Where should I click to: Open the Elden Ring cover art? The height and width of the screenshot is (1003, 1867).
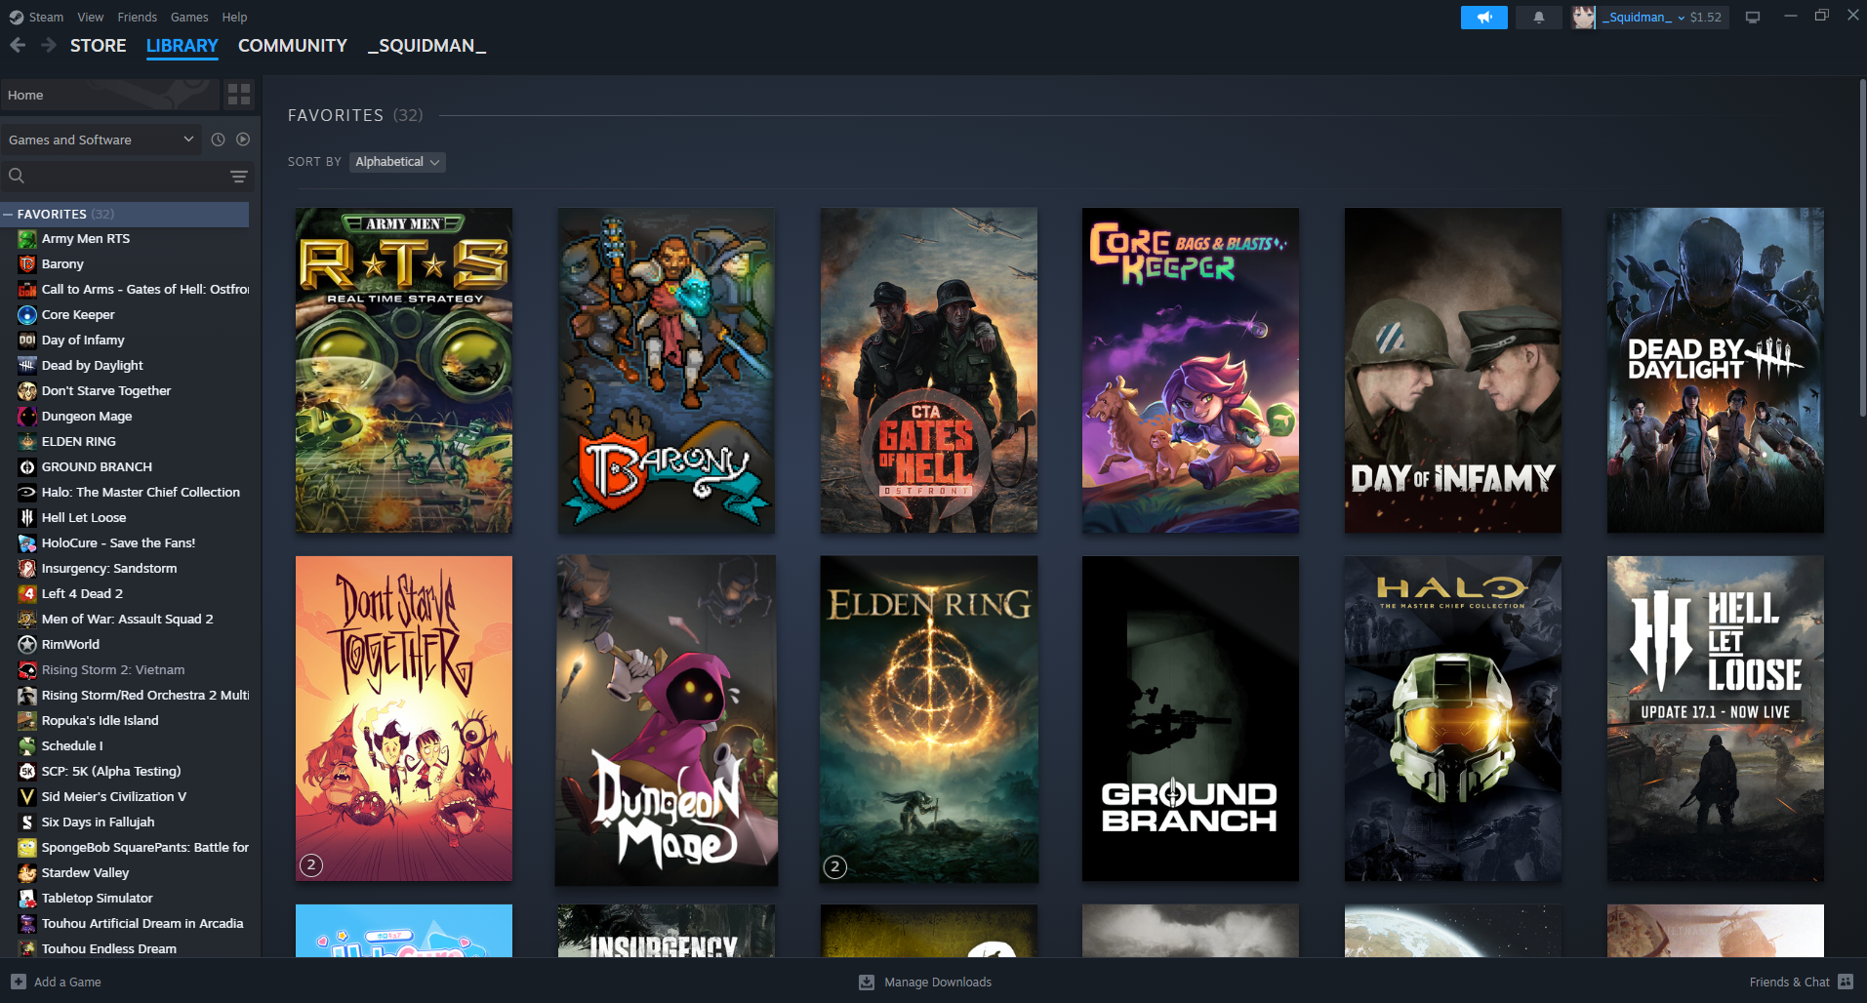(x=929, y=719)
